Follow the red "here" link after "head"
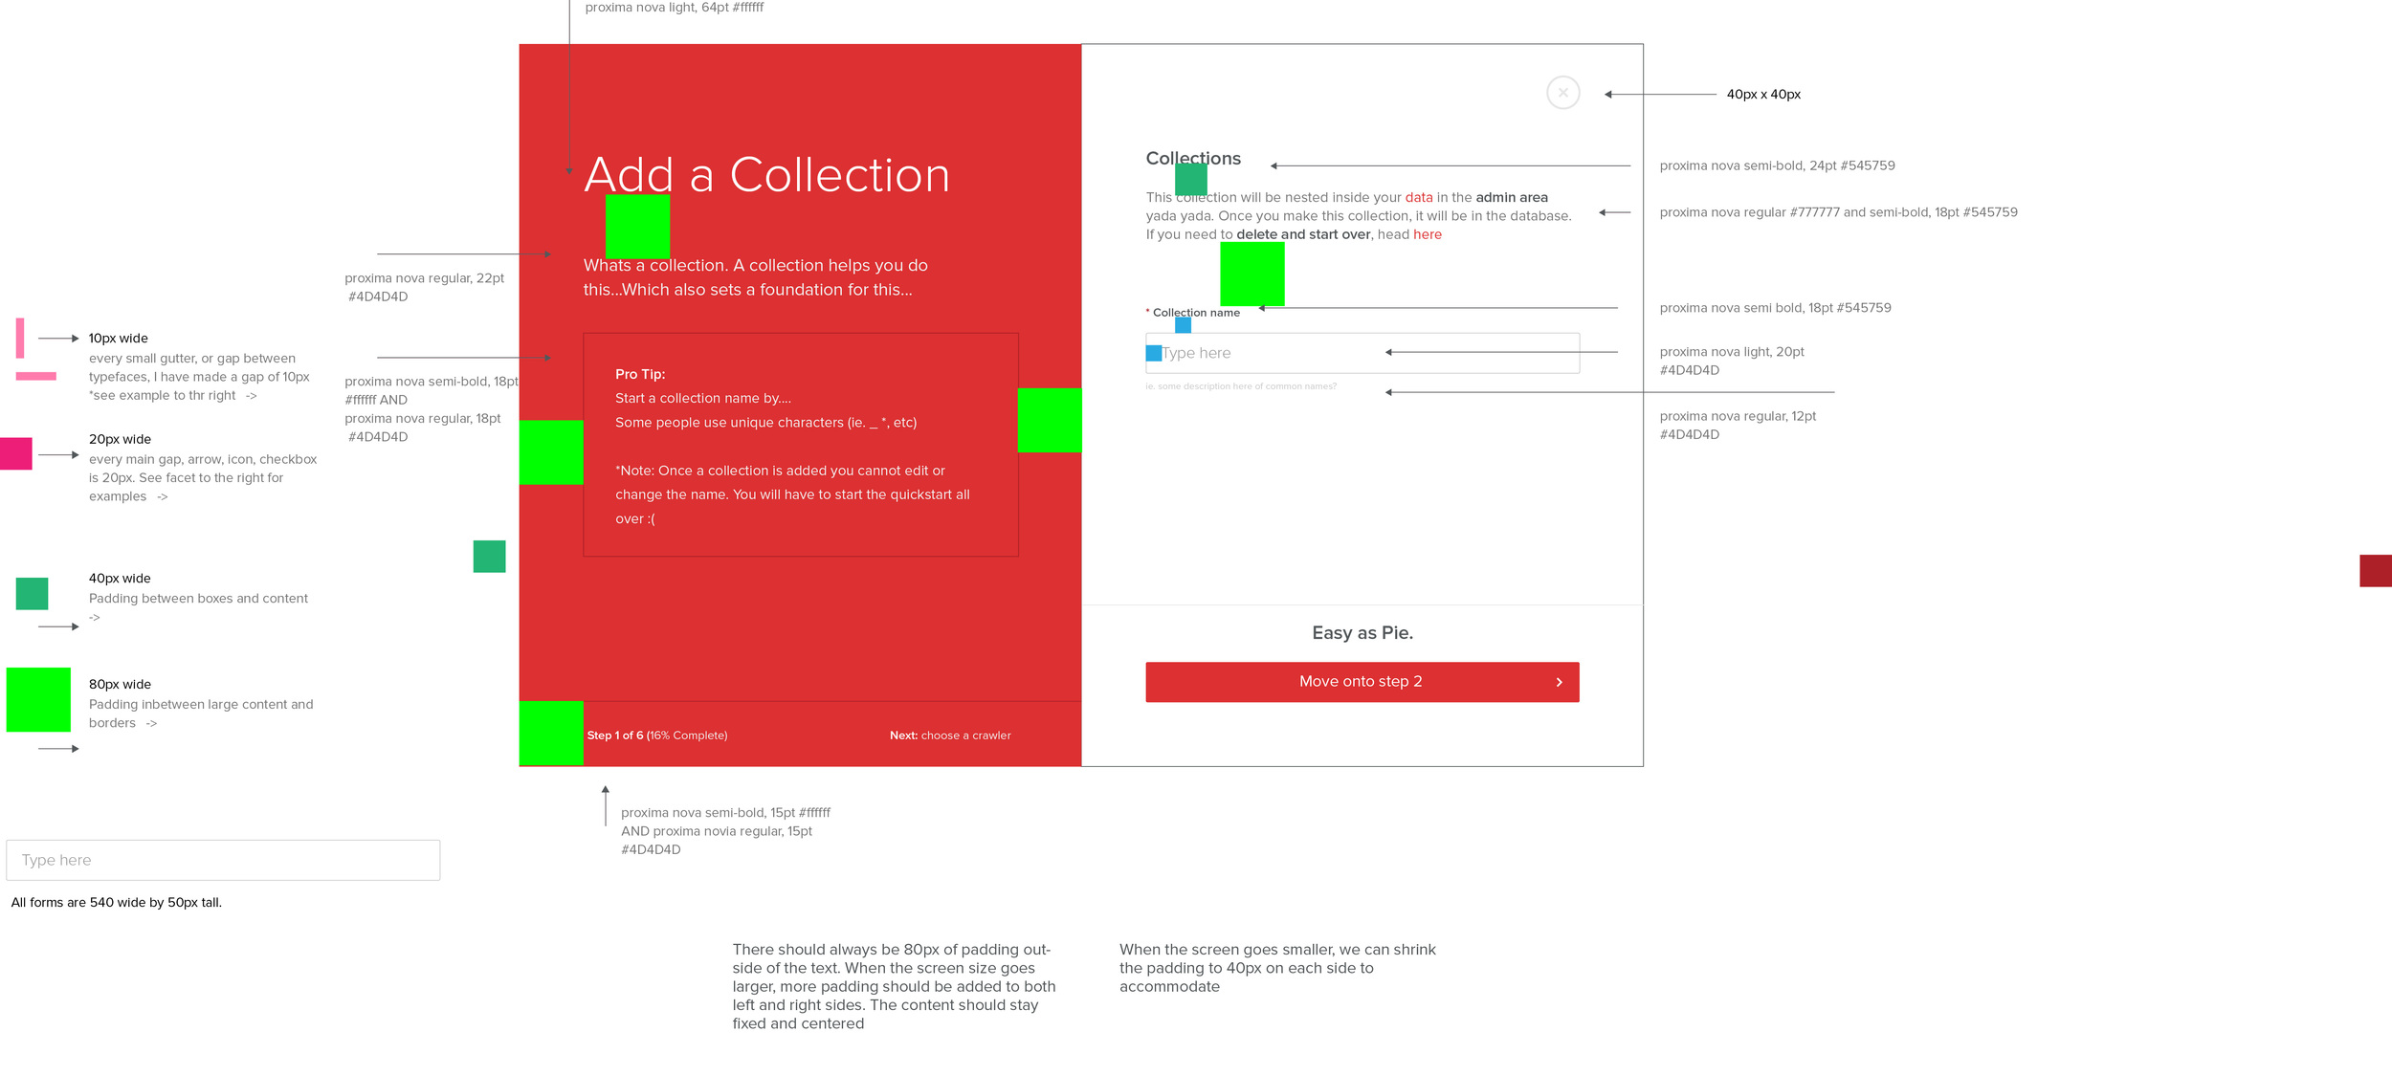The image size is (2392, 1076). click(1427, 234)
